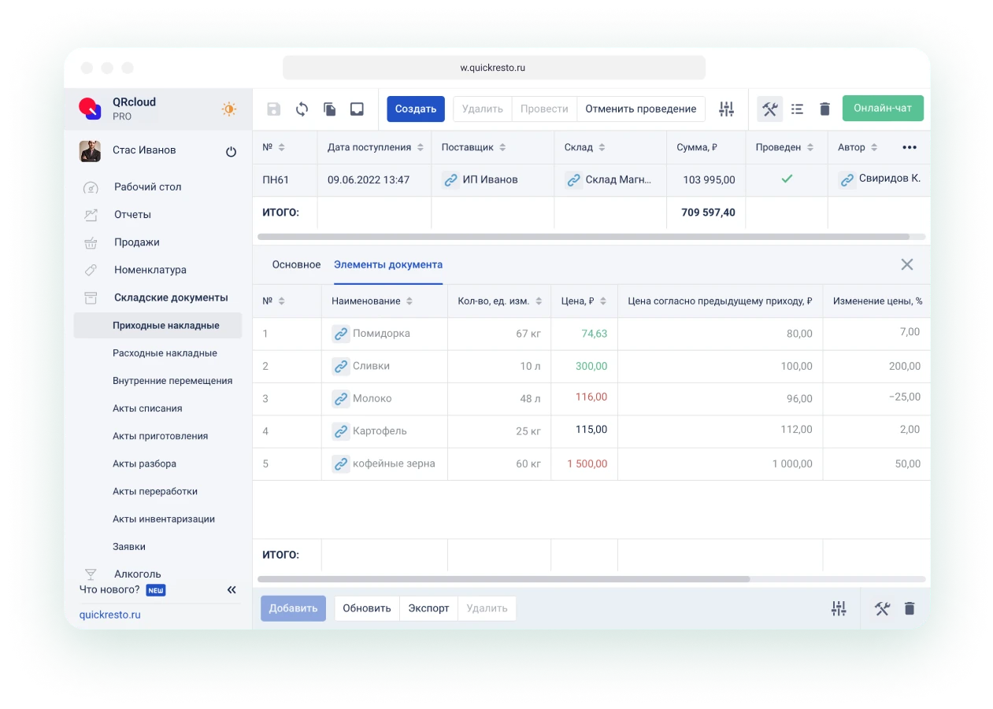Click the save floppy disk icon
The height and width of the screenshot is (709, 993).
pos(273,109)
